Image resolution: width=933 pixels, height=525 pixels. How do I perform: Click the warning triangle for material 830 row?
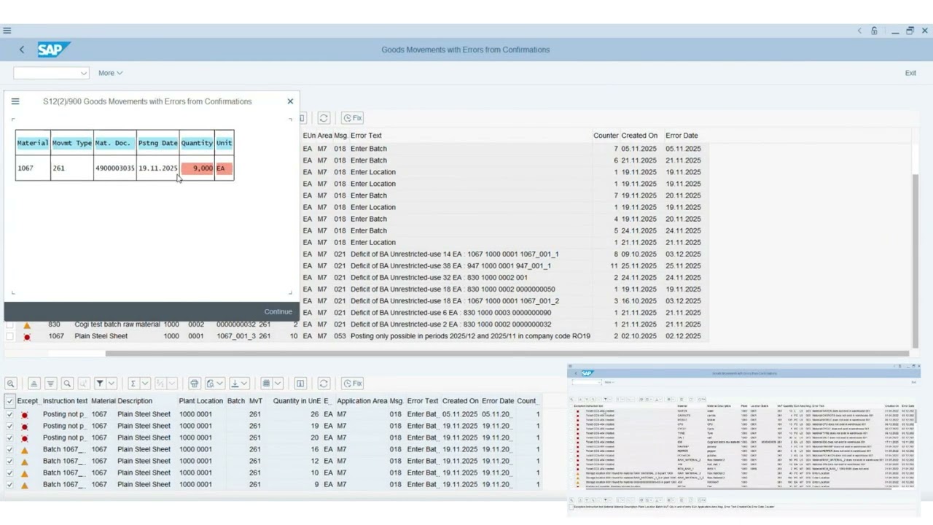click(x=27, y=324)
